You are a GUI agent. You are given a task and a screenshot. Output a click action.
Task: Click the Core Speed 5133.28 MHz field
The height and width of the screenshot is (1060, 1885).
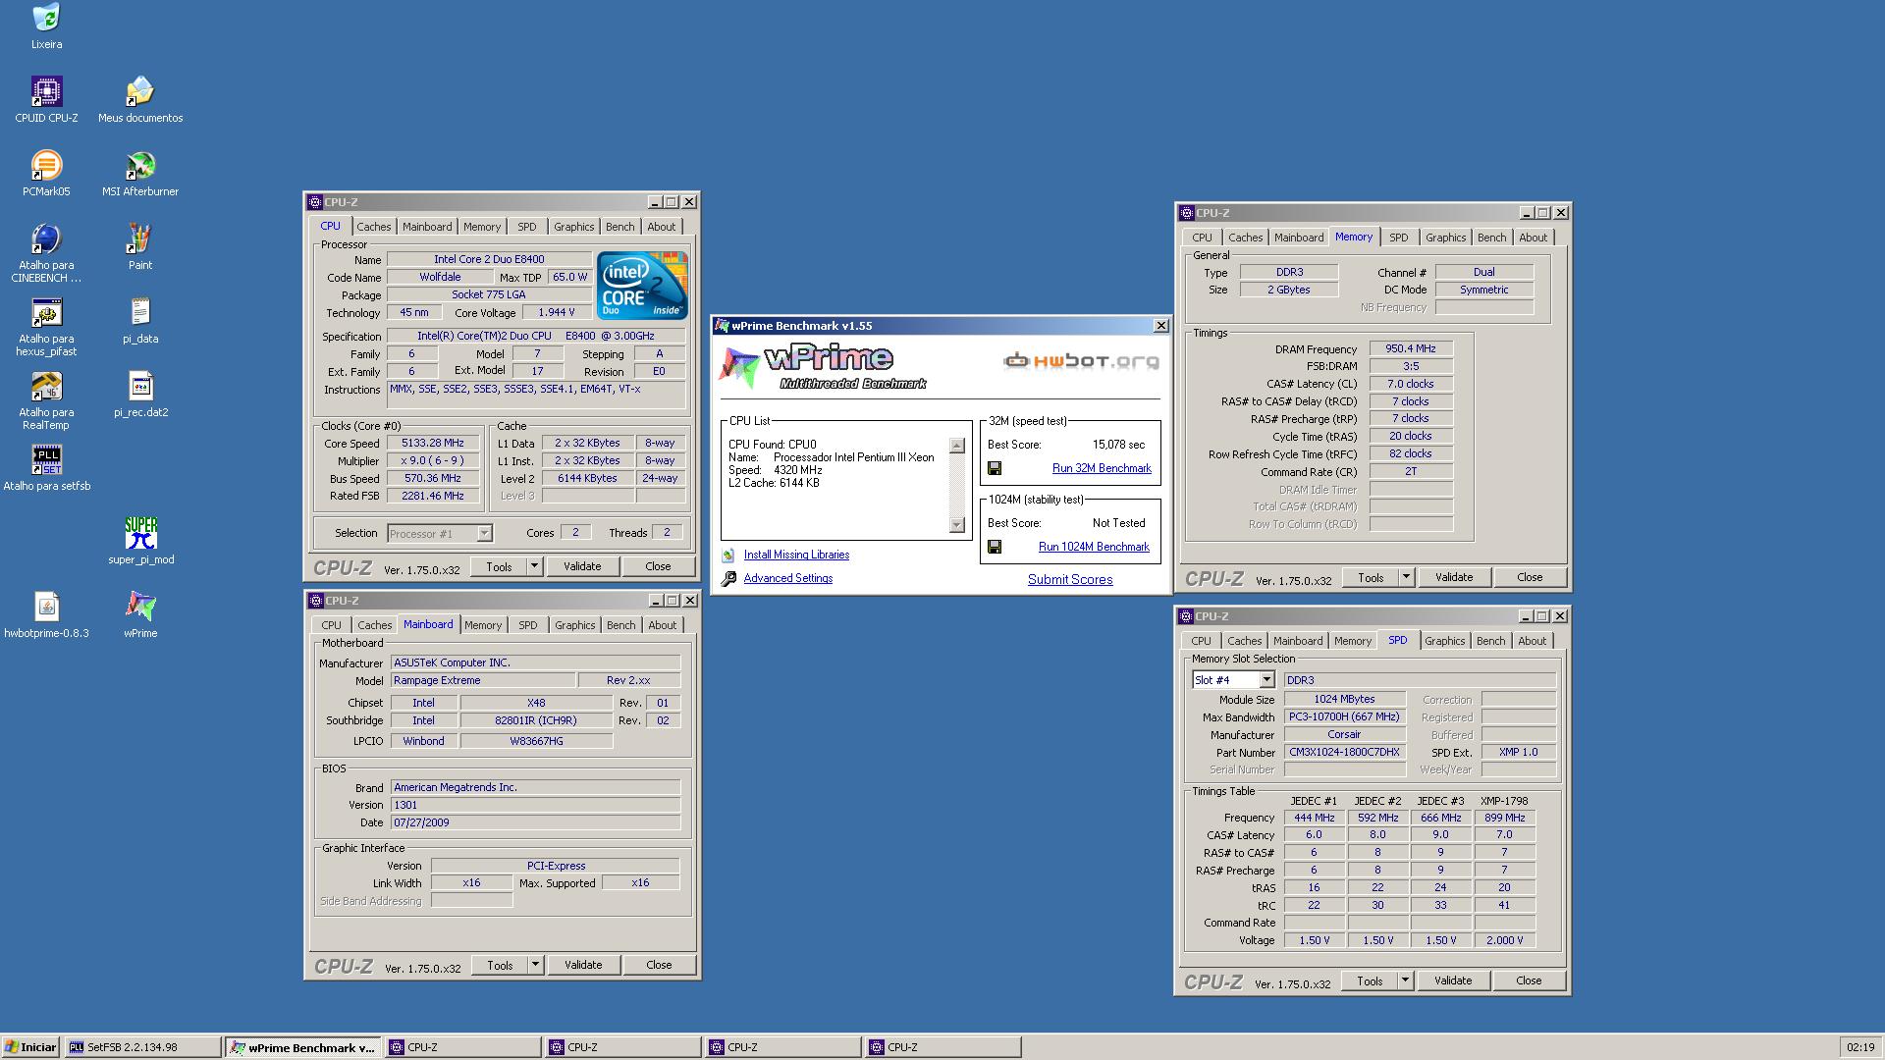[x=433, y=444]
